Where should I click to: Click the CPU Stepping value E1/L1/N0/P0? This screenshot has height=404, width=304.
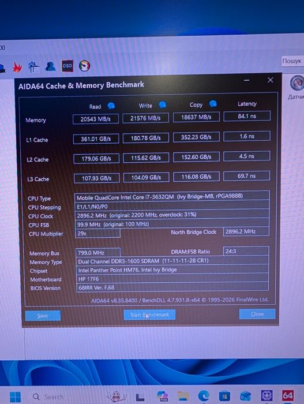tap(172, 206)
